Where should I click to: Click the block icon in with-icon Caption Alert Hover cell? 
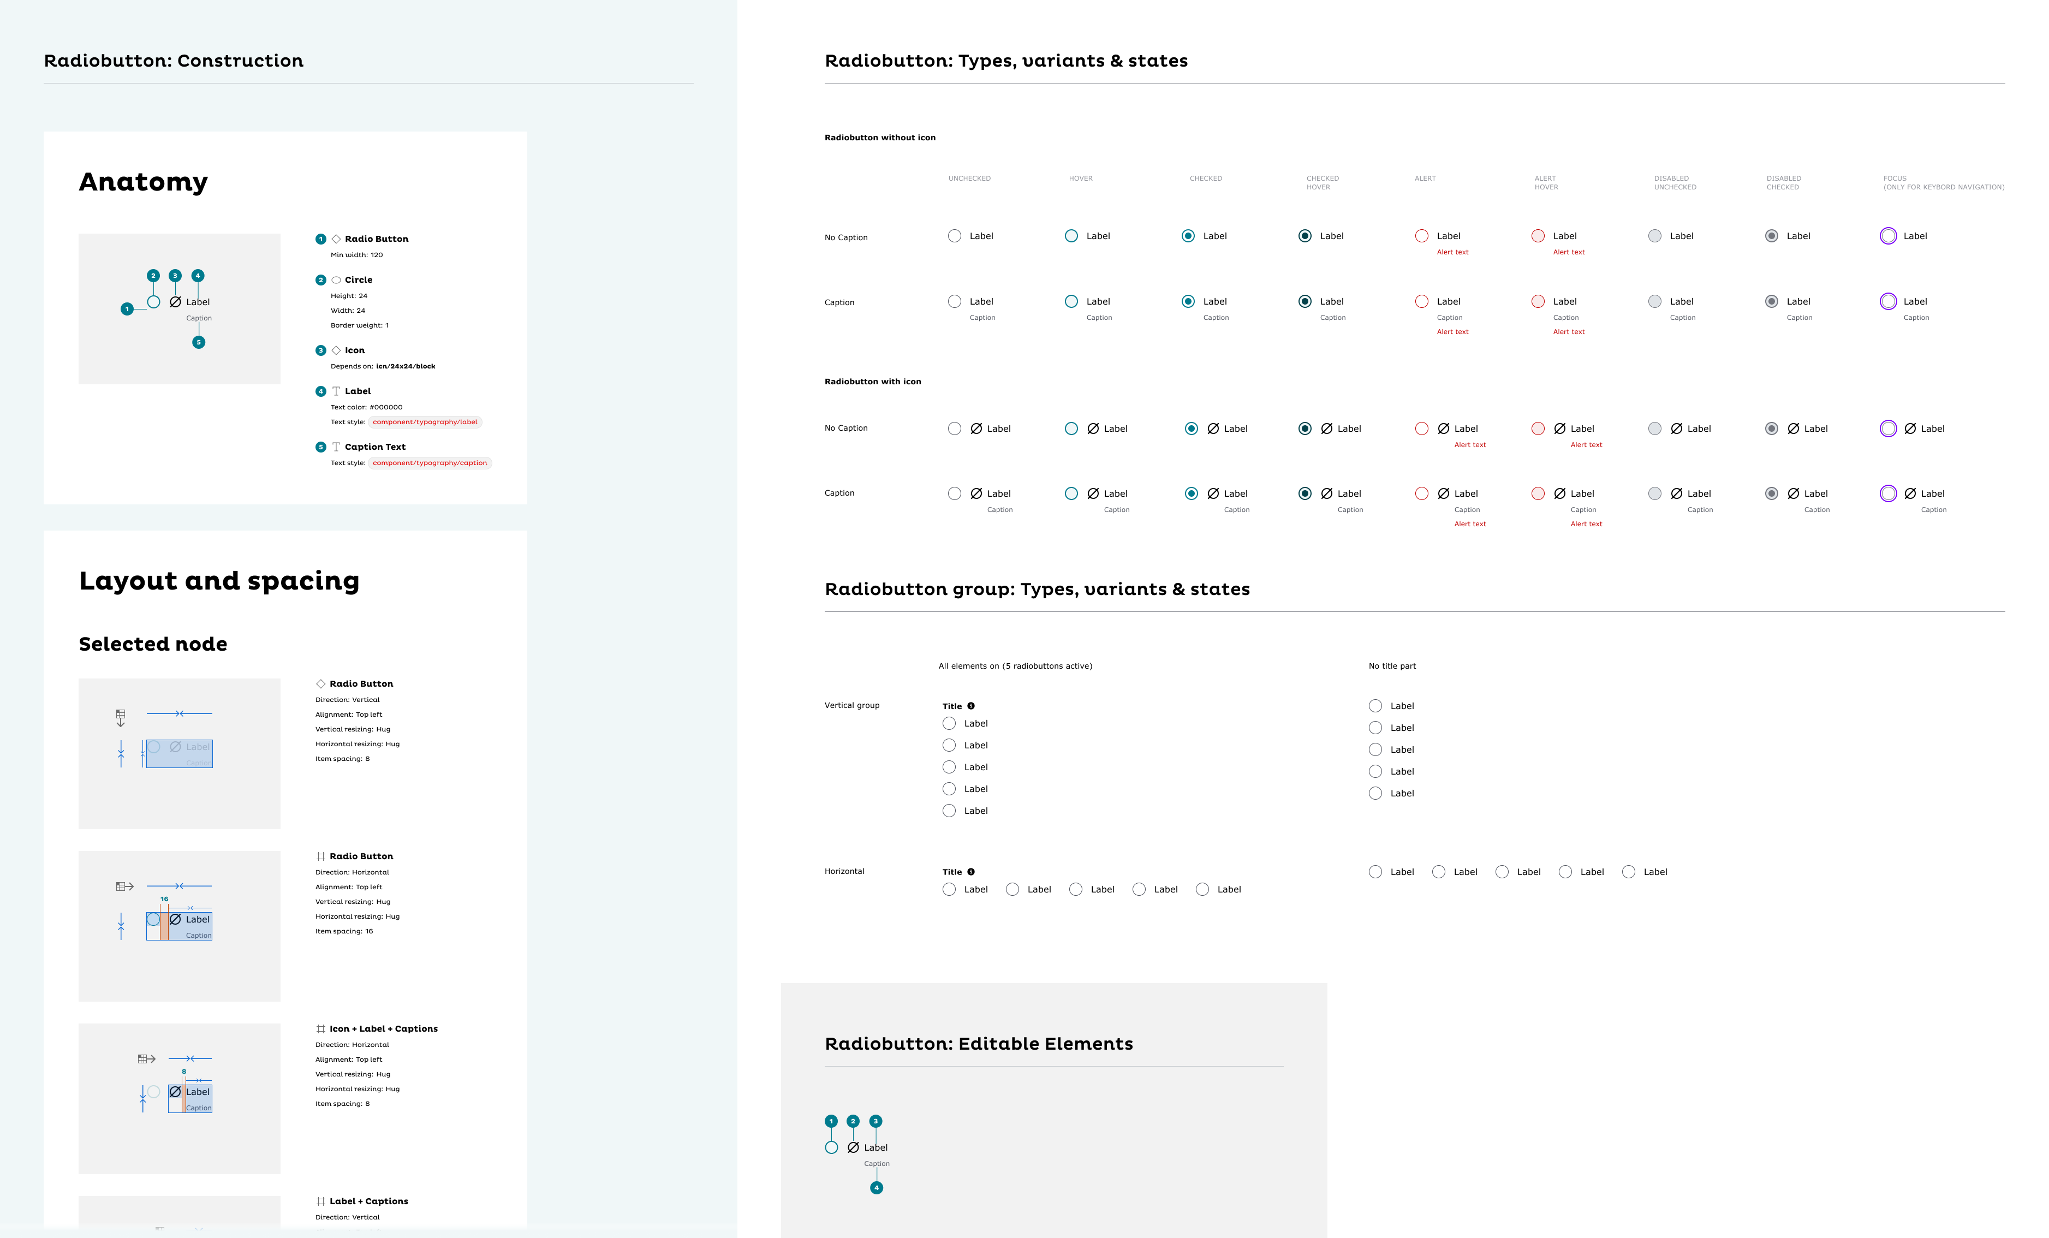point(1560,494)
